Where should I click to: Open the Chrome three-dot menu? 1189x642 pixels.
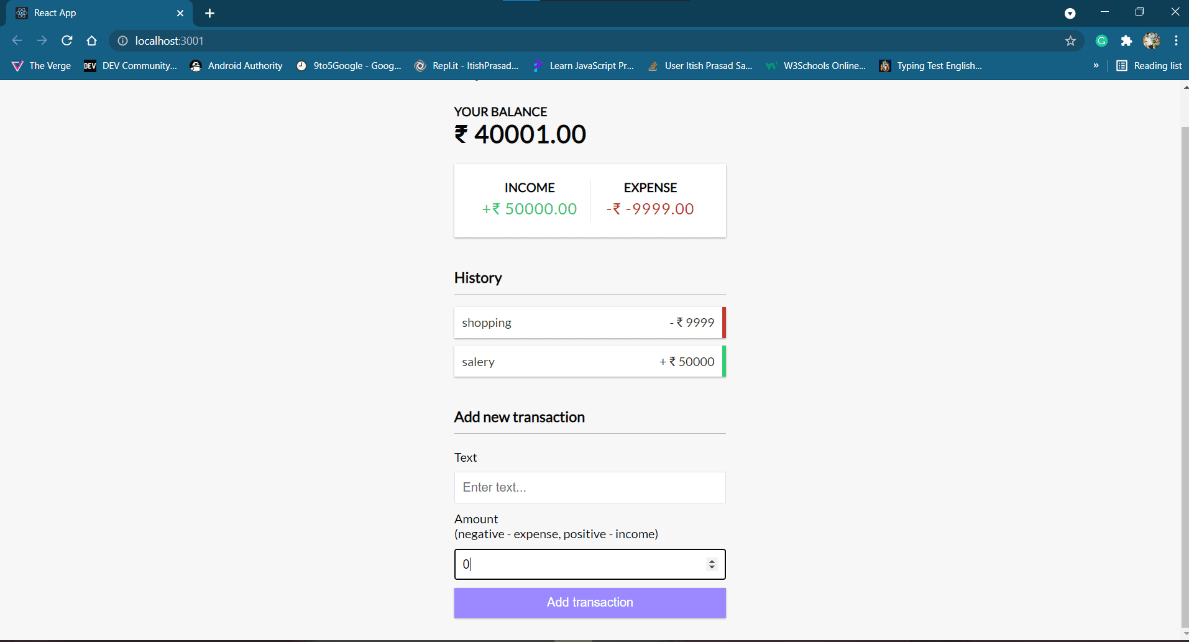click(1176, 40)
